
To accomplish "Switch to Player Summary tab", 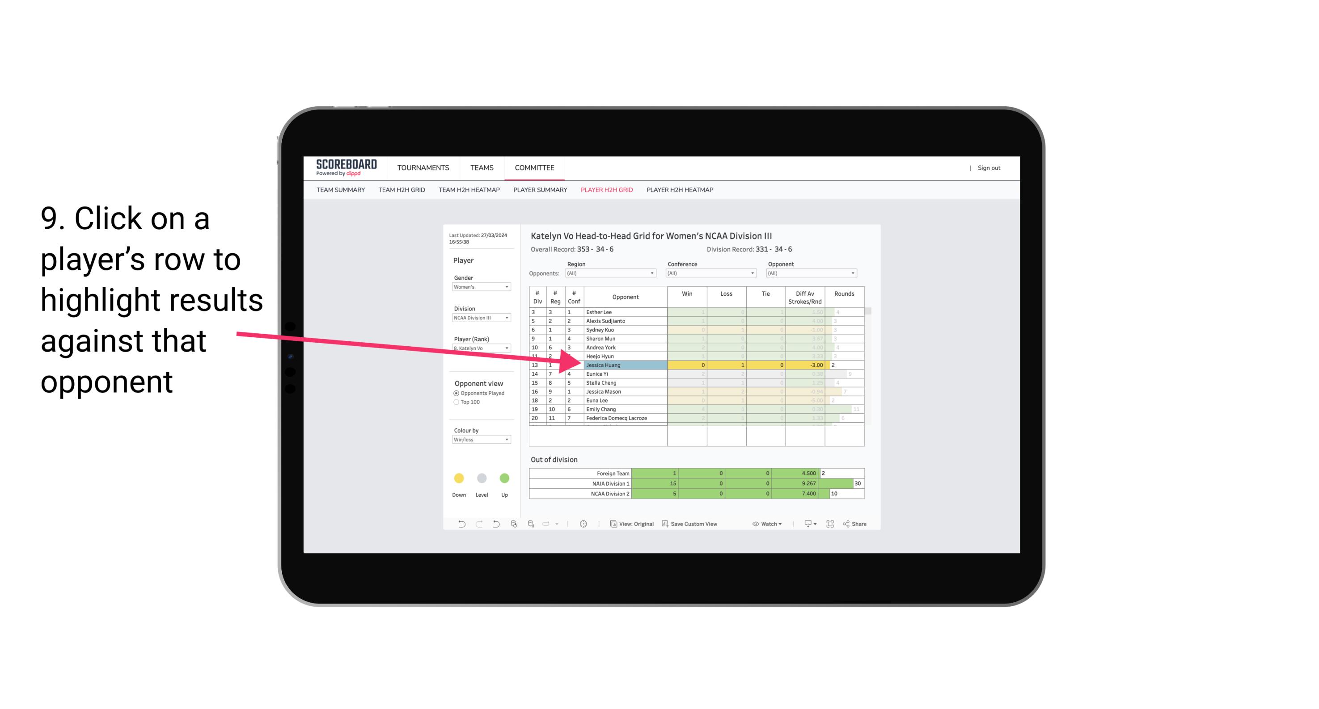I will 539,191.
